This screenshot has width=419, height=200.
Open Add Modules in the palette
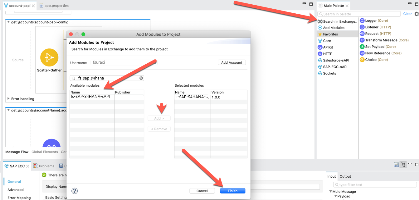[331, 28]
